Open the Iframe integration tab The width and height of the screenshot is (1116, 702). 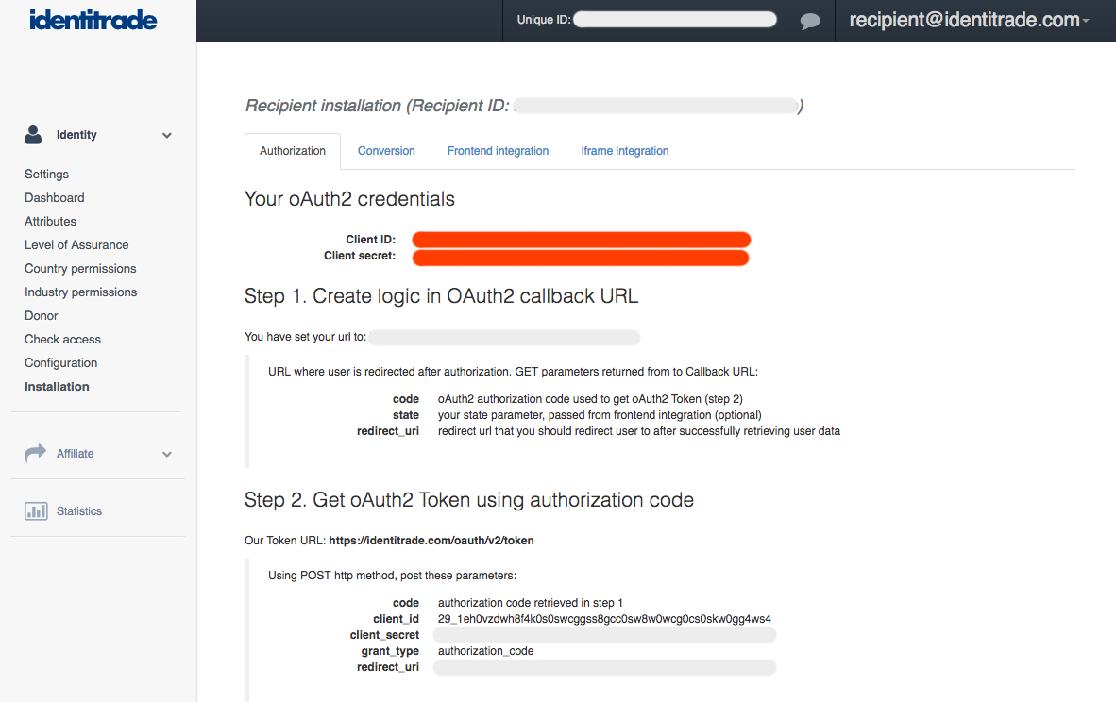(625, 151)
